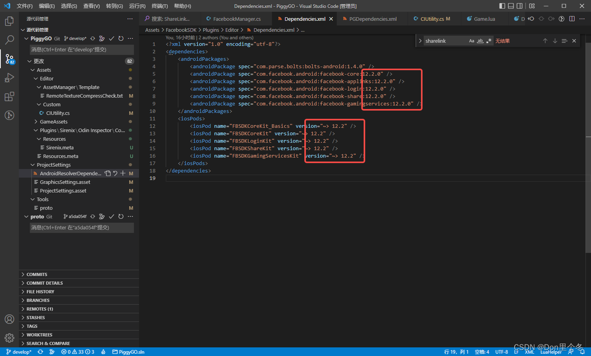The height and width of the screenshot is (356, 591).
Task: Stage changes for AndroidResolverDependencies file
Action: tap(123, 173)
